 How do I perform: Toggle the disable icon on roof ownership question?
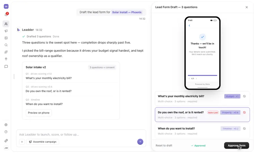(x=244, y=112)
